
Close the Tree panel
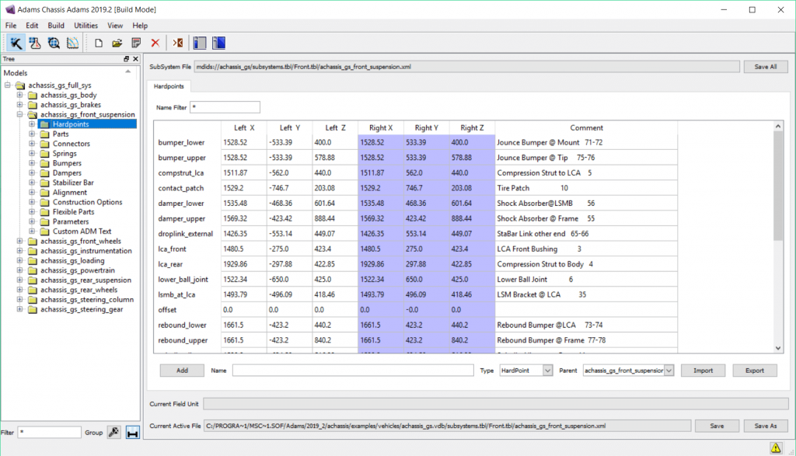[x=135, y=59]
